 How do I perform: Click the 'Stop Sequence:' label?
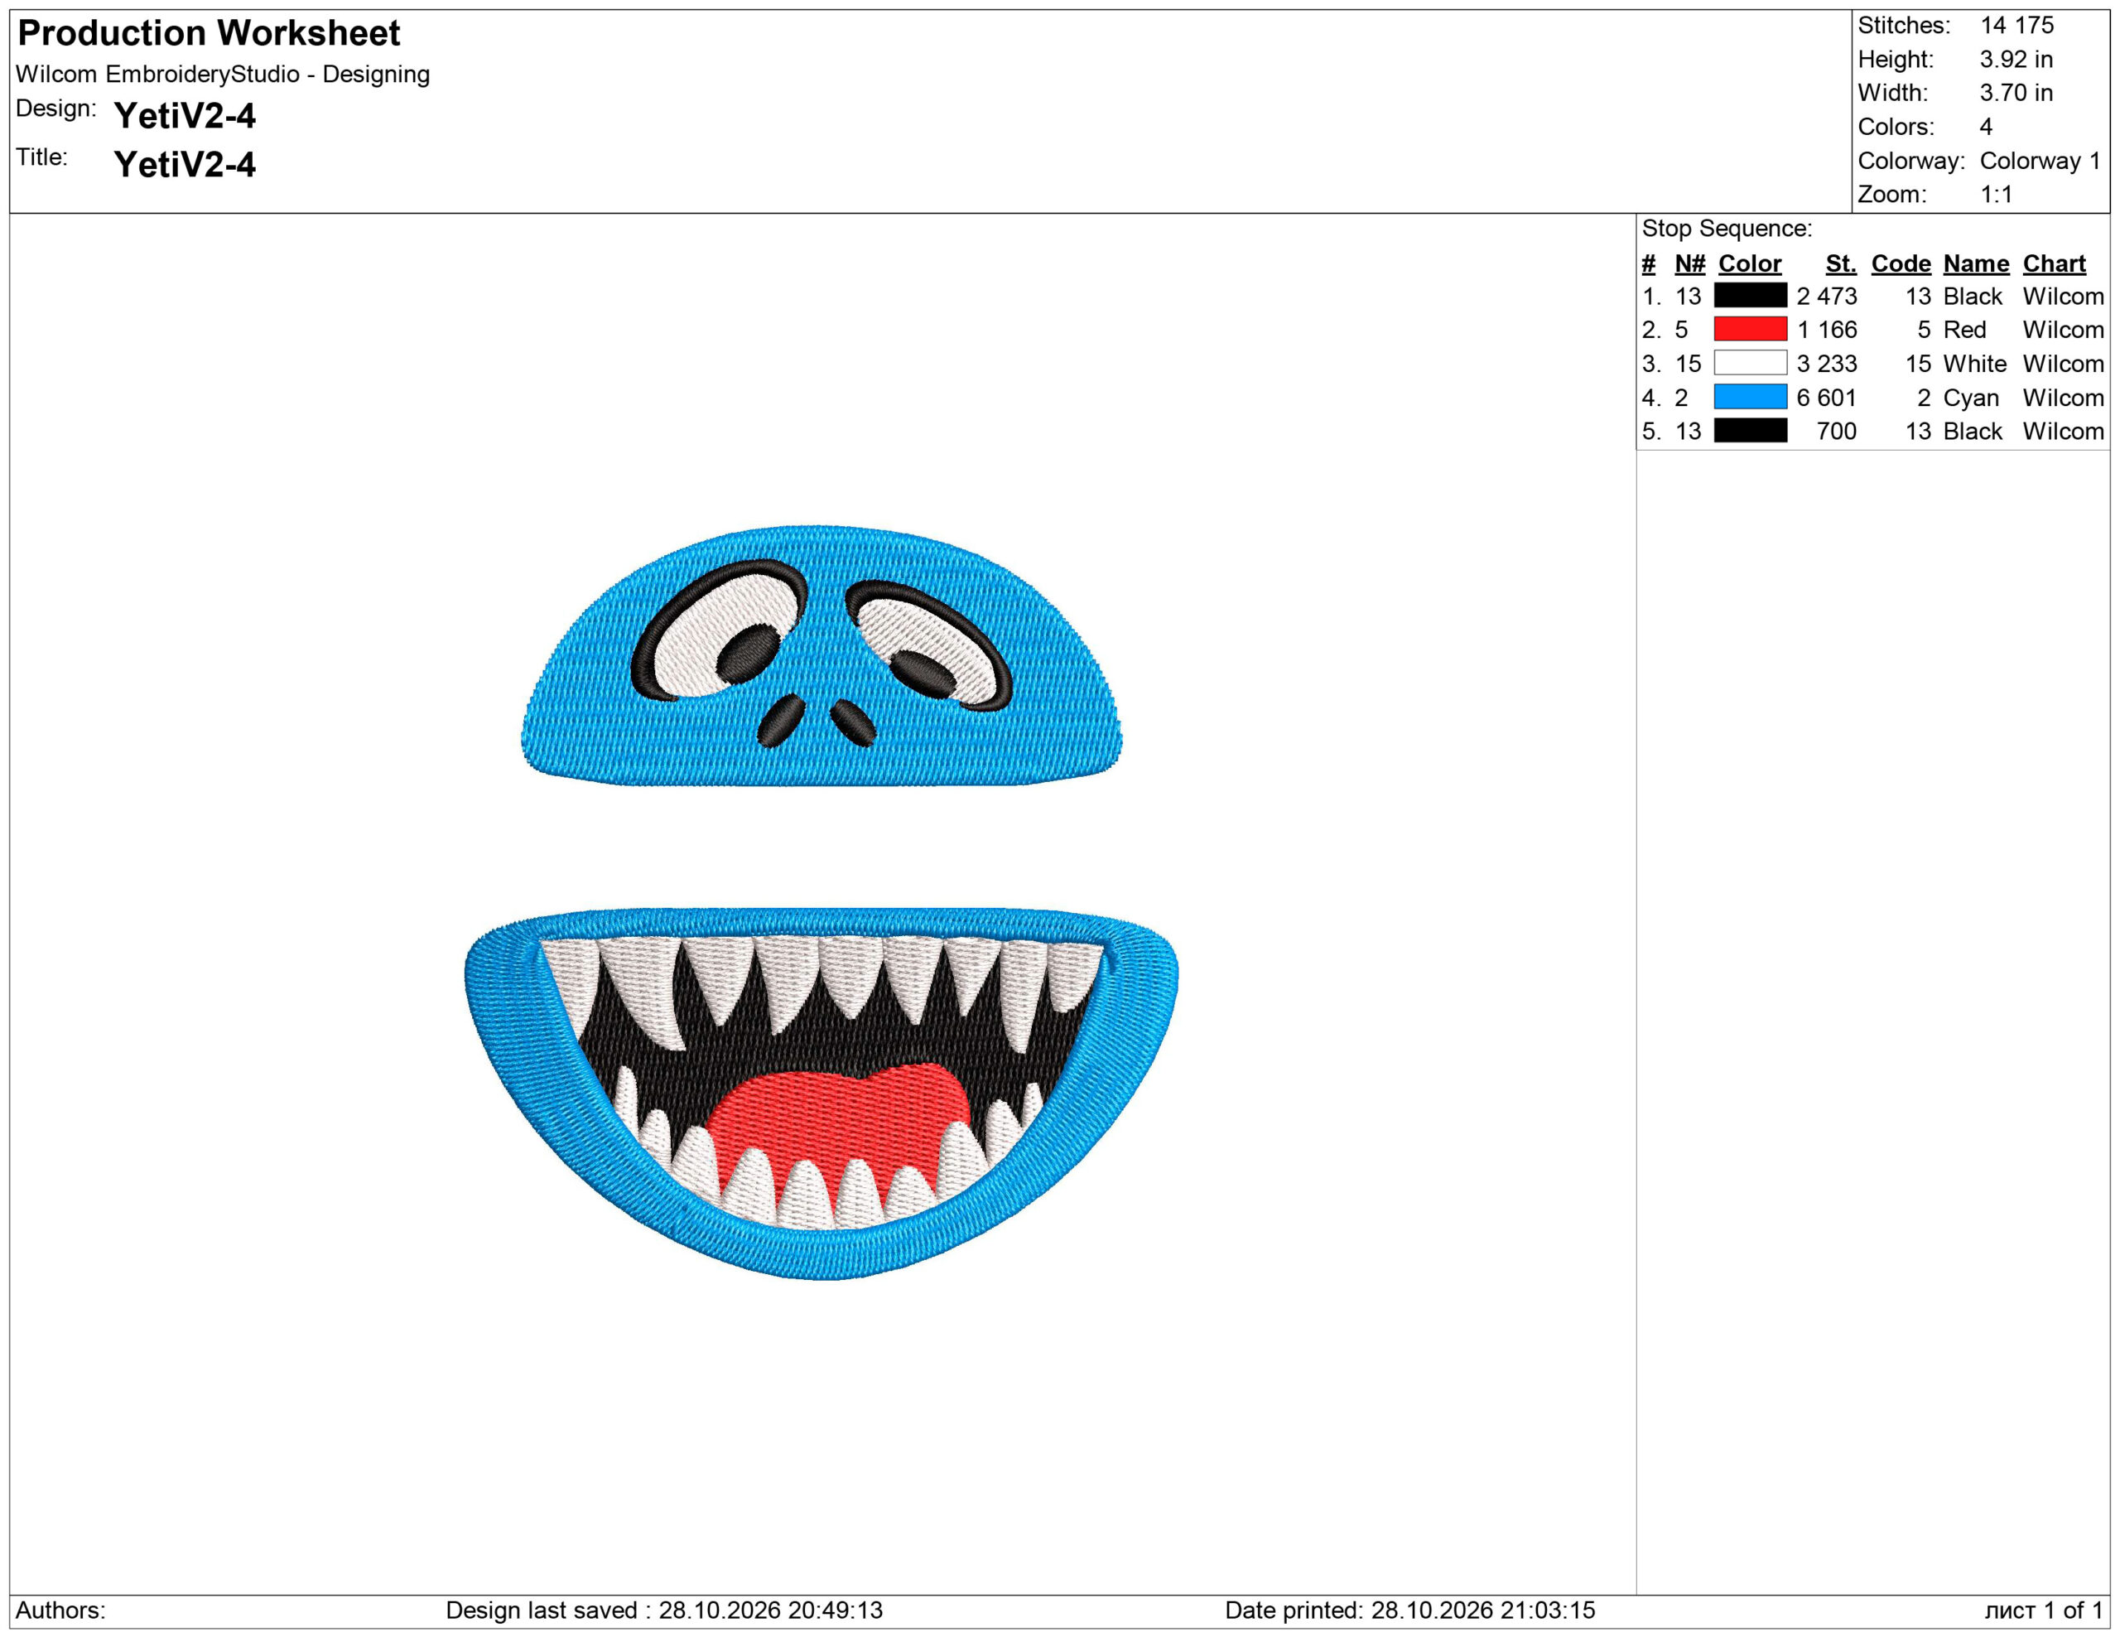[1727, 229]
